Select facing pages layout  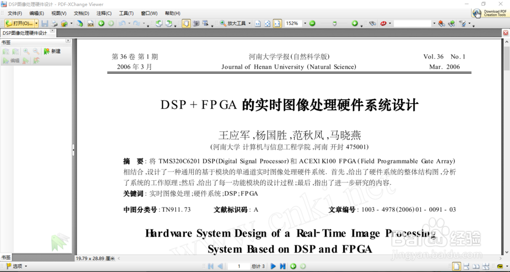[x=476, y=266]
